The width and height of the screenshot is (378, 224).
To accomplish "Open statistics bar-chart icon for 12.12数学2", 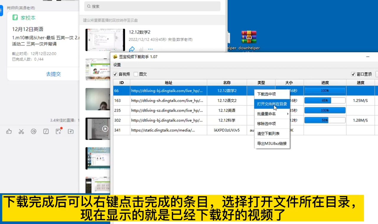I will point(141,49).
